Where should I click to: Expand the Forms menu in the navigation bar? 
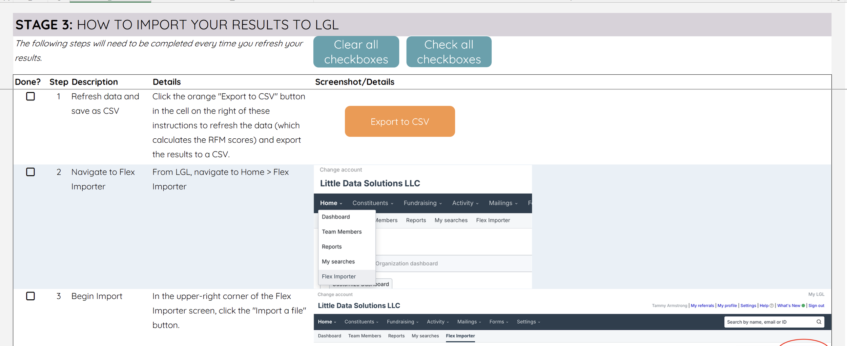tap(499, 322)
